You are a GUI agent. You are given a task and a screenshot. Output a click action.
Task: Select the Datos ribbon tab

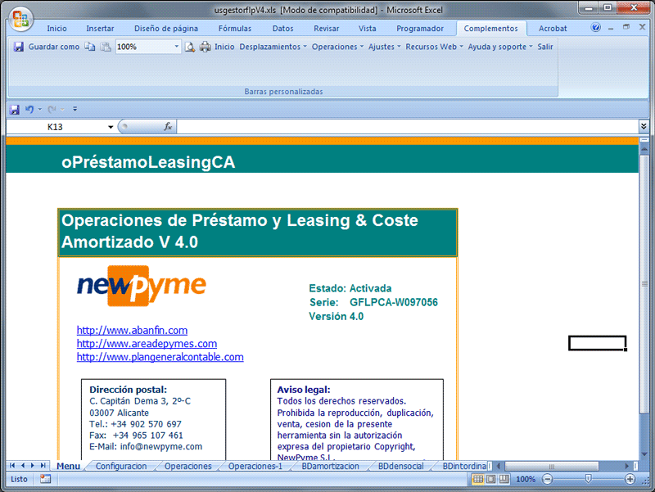tap(282, 29)
